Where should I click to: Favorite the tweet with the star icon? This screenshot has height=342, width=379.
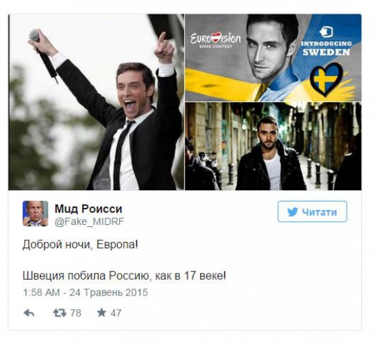101,313
